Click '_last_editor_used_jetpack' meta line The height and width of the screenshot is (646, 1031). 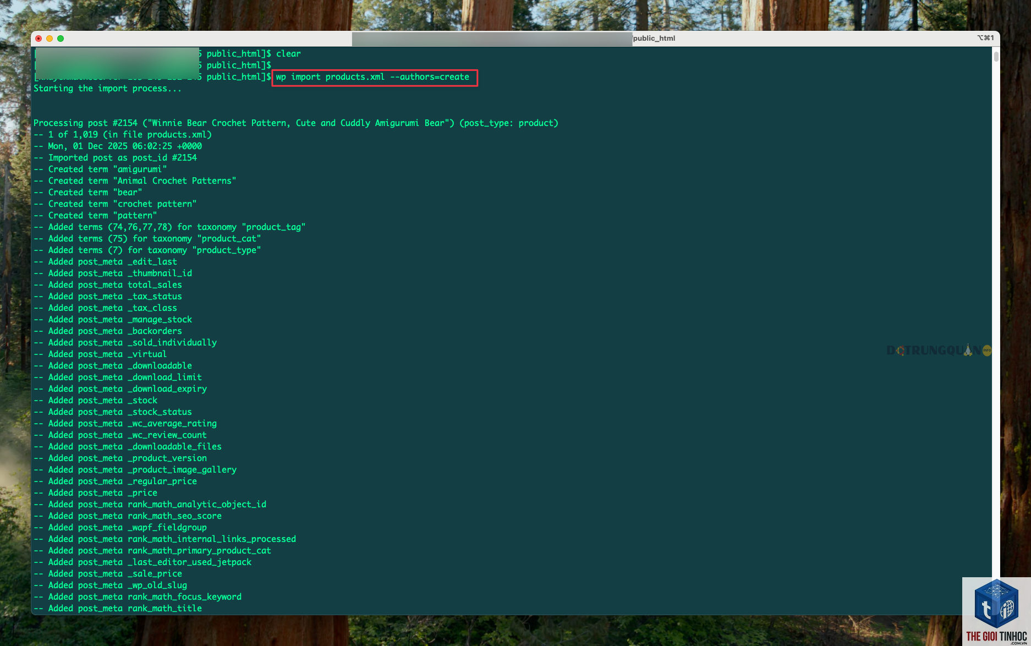click(142, 562)
